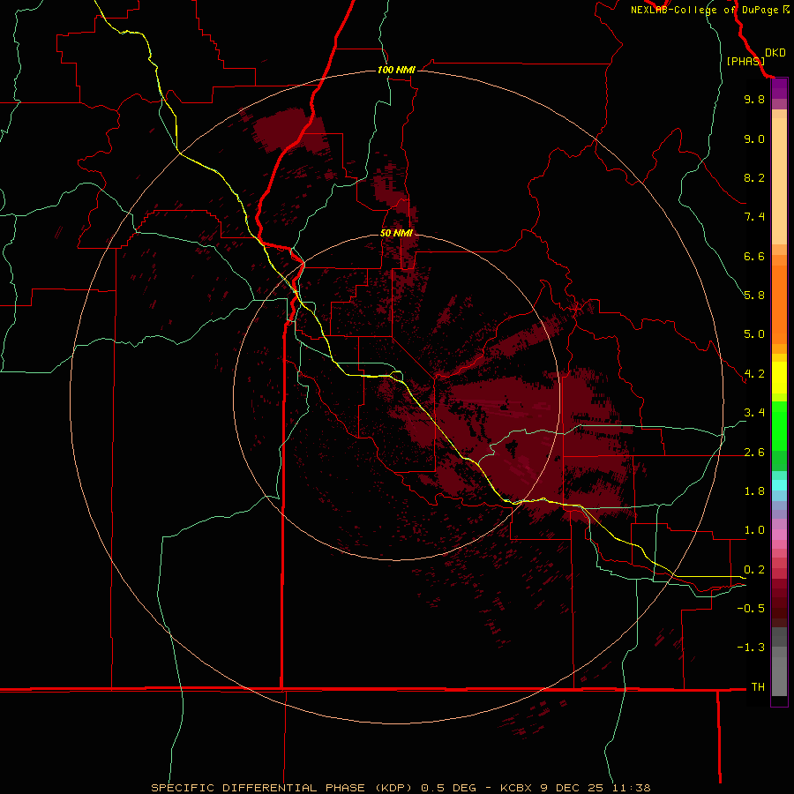Click the [PHAS] legend heading
Image resolution: width=794 pixels, height=794 pixels.
tap(745, 61)
